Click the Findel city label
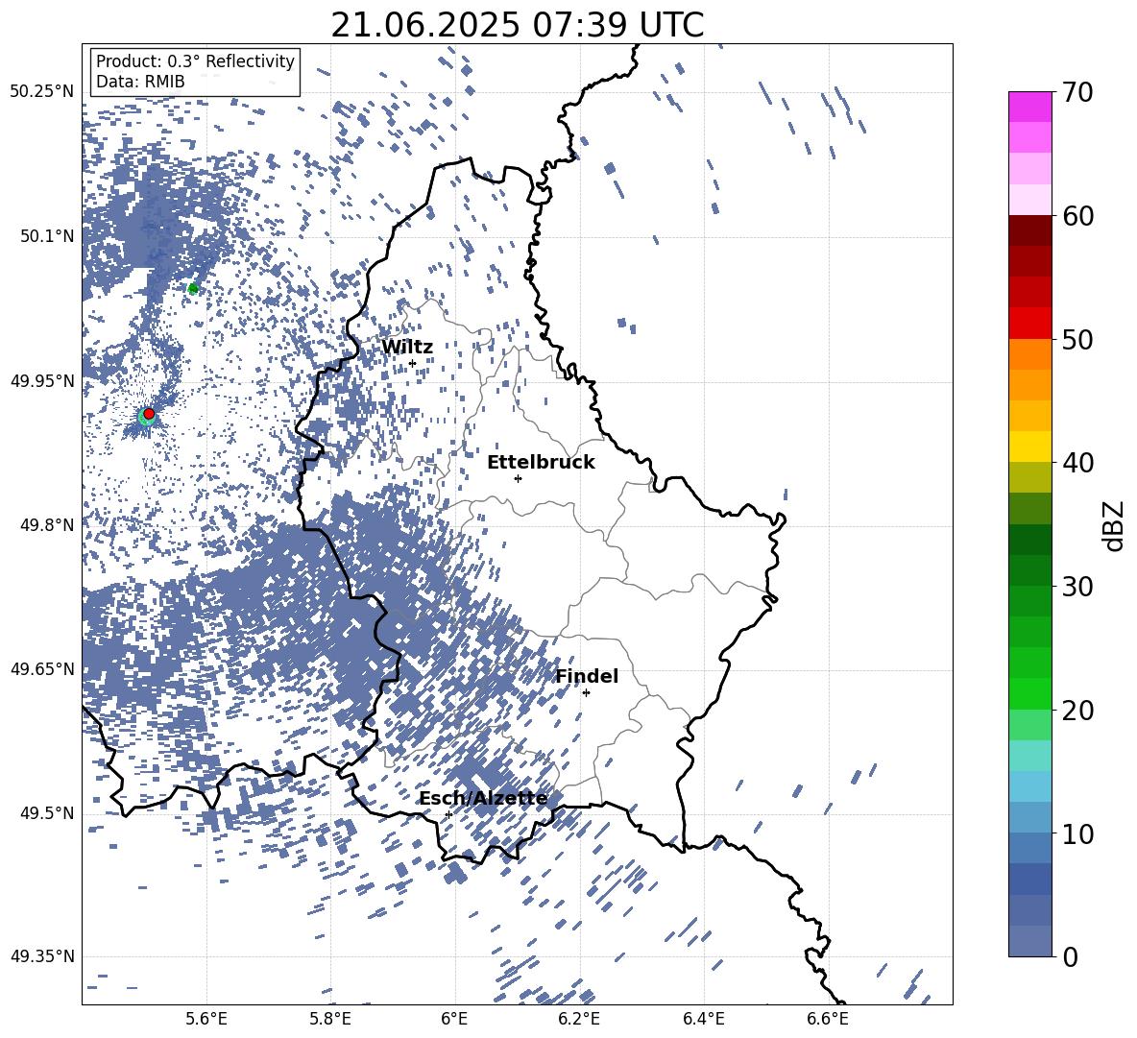Image resolution: width=1137 pixels, height=1038 pixels. [587, 676]
